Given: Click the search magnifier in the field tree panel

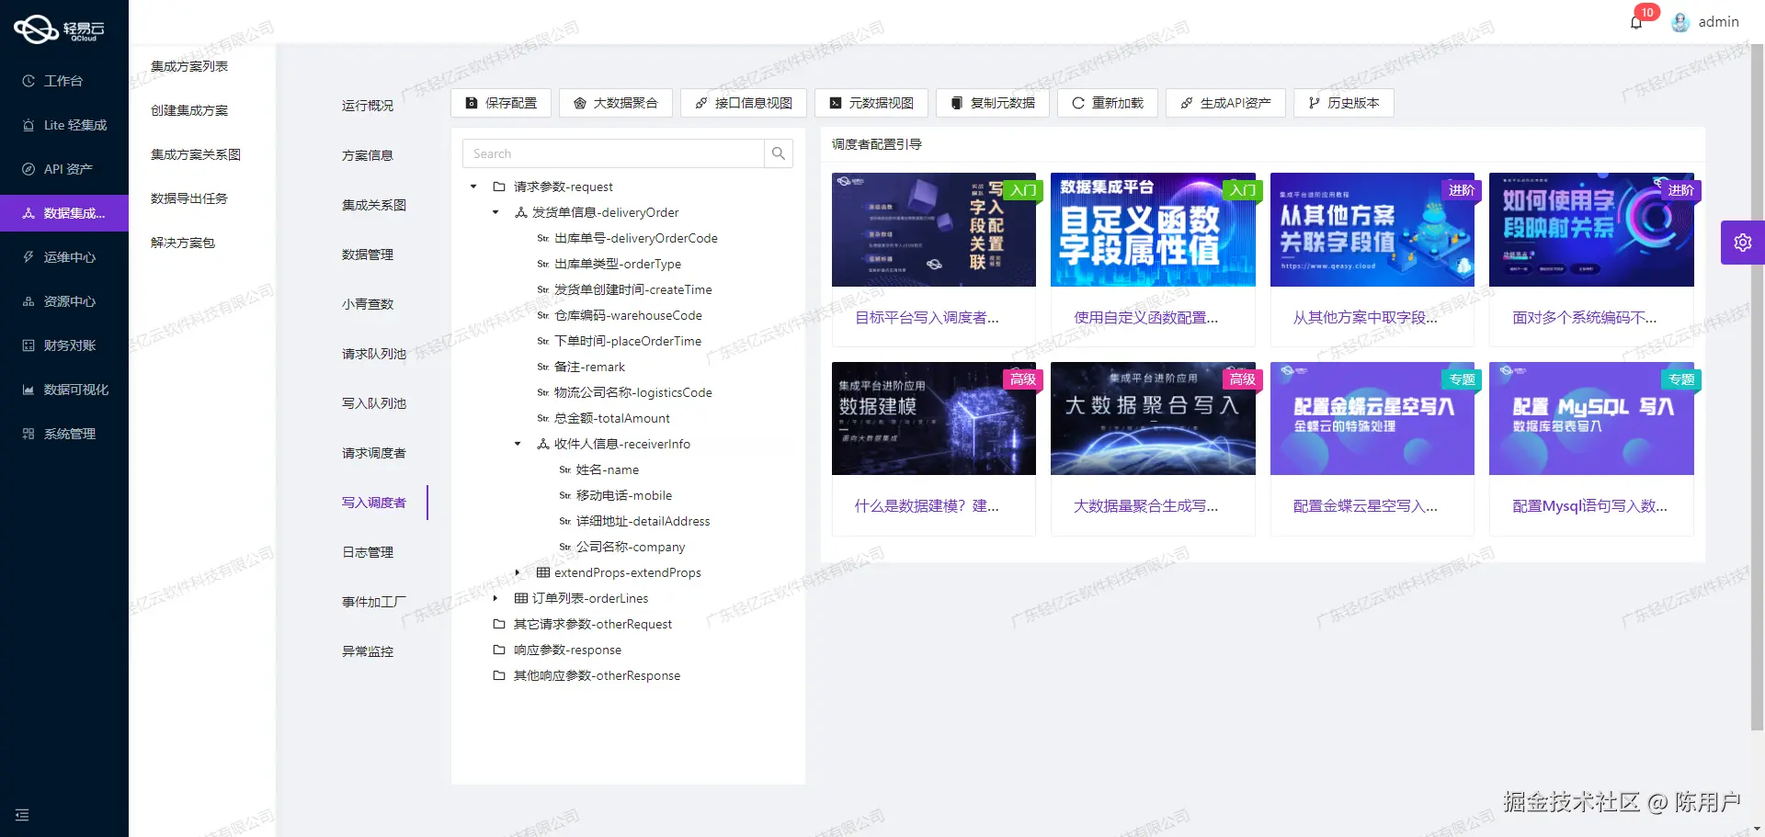Looking at the screenshot, I should pyautogui.click(x=779, y=153).
